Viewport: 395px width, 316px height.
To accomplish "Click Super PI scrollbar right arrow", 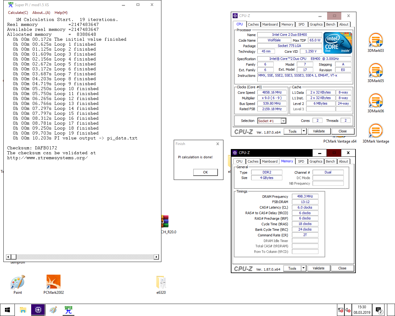I will (156, 257).
